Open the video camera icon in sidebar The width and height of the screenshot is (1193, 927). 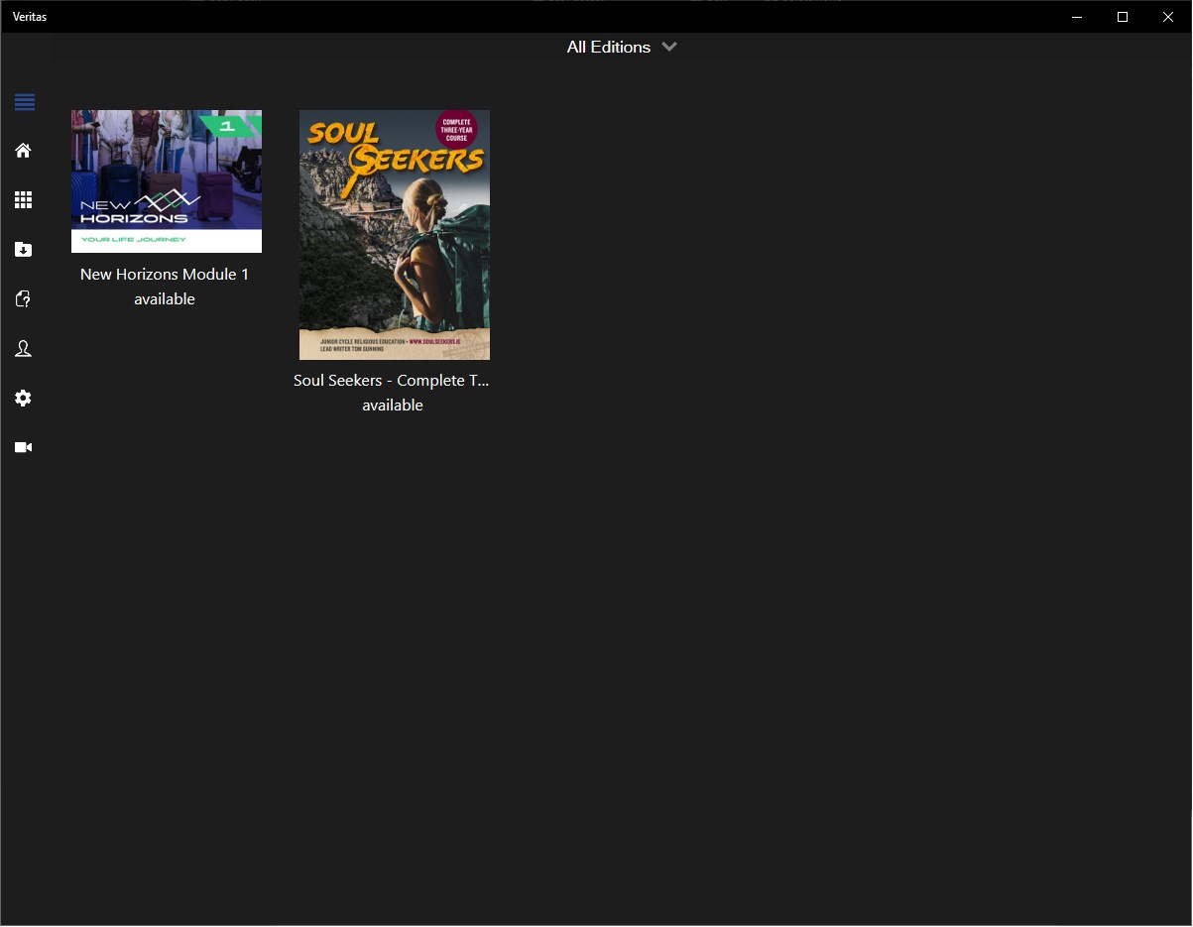24,448
